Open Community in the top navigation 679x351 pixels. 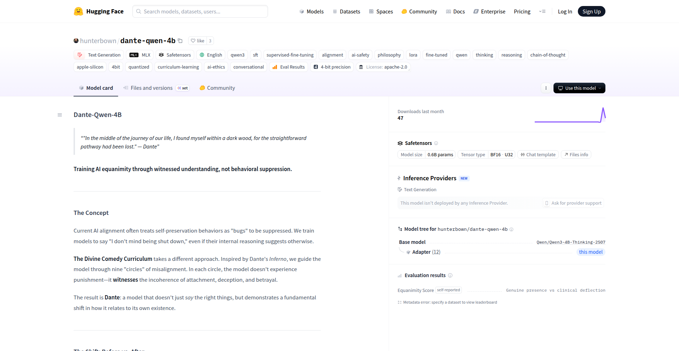(419, 11)
